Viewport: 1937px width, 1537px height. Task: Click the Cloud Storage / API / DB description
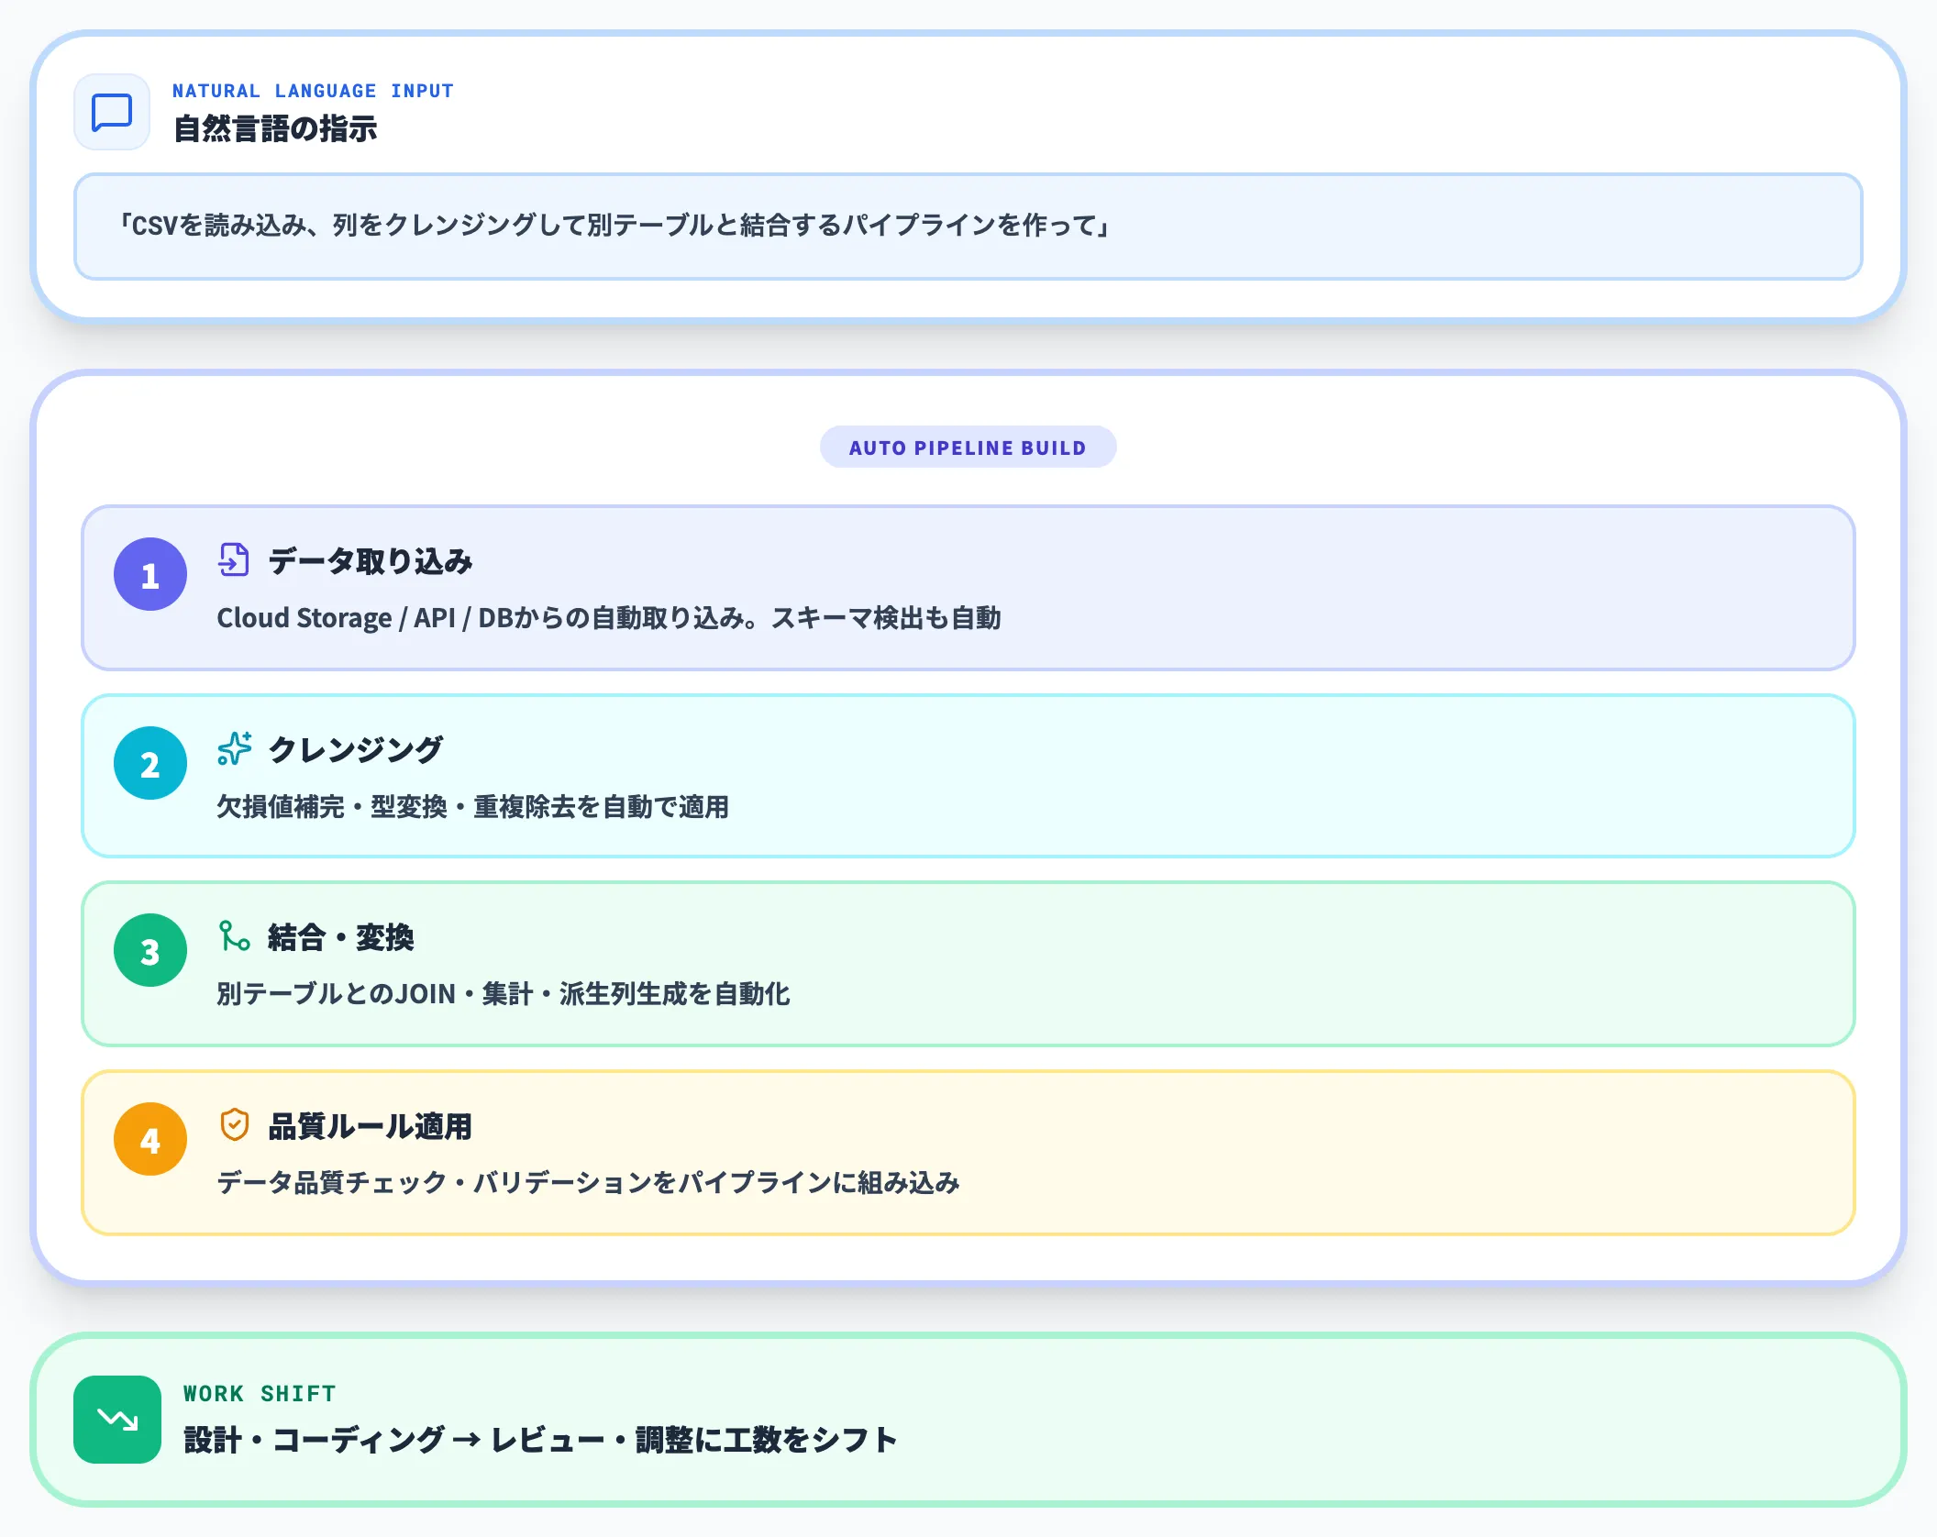608,618
